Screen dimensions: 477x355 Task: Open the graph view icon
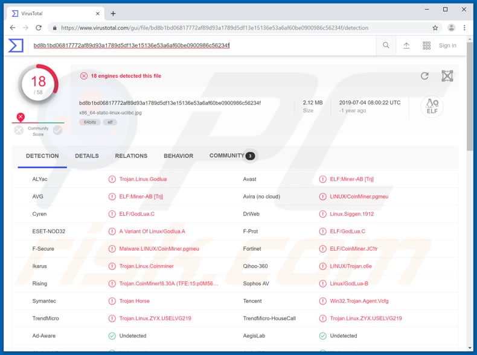[447, 76]
